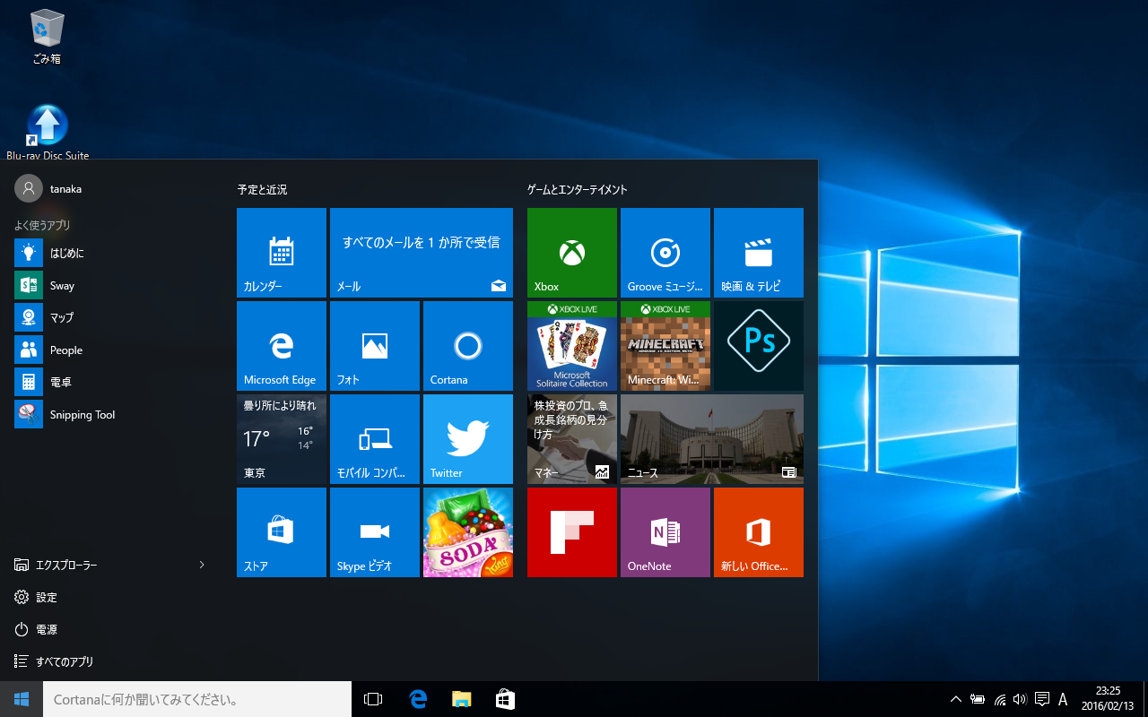
Task: Open the フォト photos tile
Action: pos(375,346)
